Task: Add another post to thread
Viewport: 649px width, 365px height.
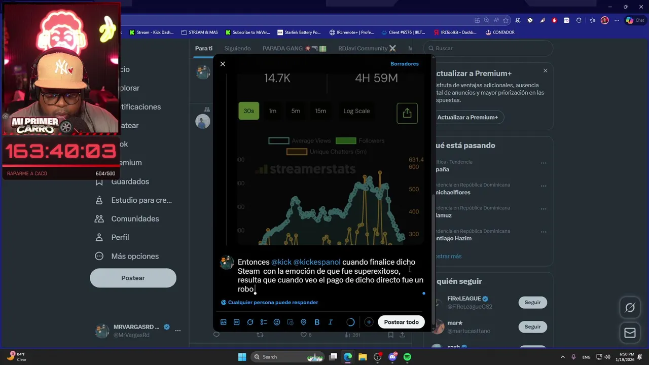Action: [x=369, y=322]
